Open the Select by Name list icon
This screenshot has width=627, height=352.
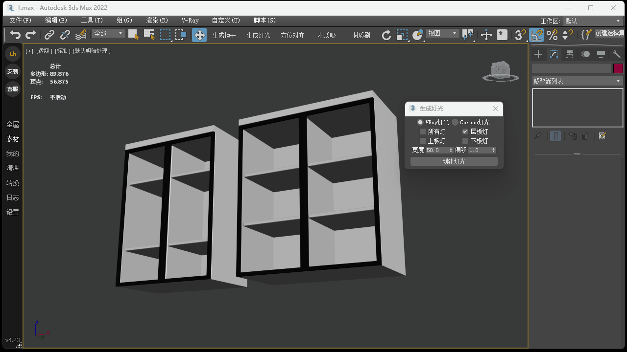pyautogui.click(x=149, y=35)
